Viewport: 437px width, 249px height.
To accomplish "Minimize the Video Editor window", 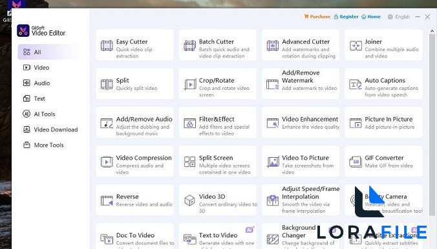I will coord(418,17).
